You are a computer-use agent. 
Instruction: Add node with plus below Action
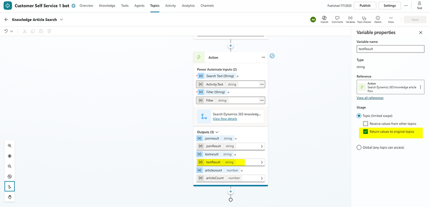point(231,192)
